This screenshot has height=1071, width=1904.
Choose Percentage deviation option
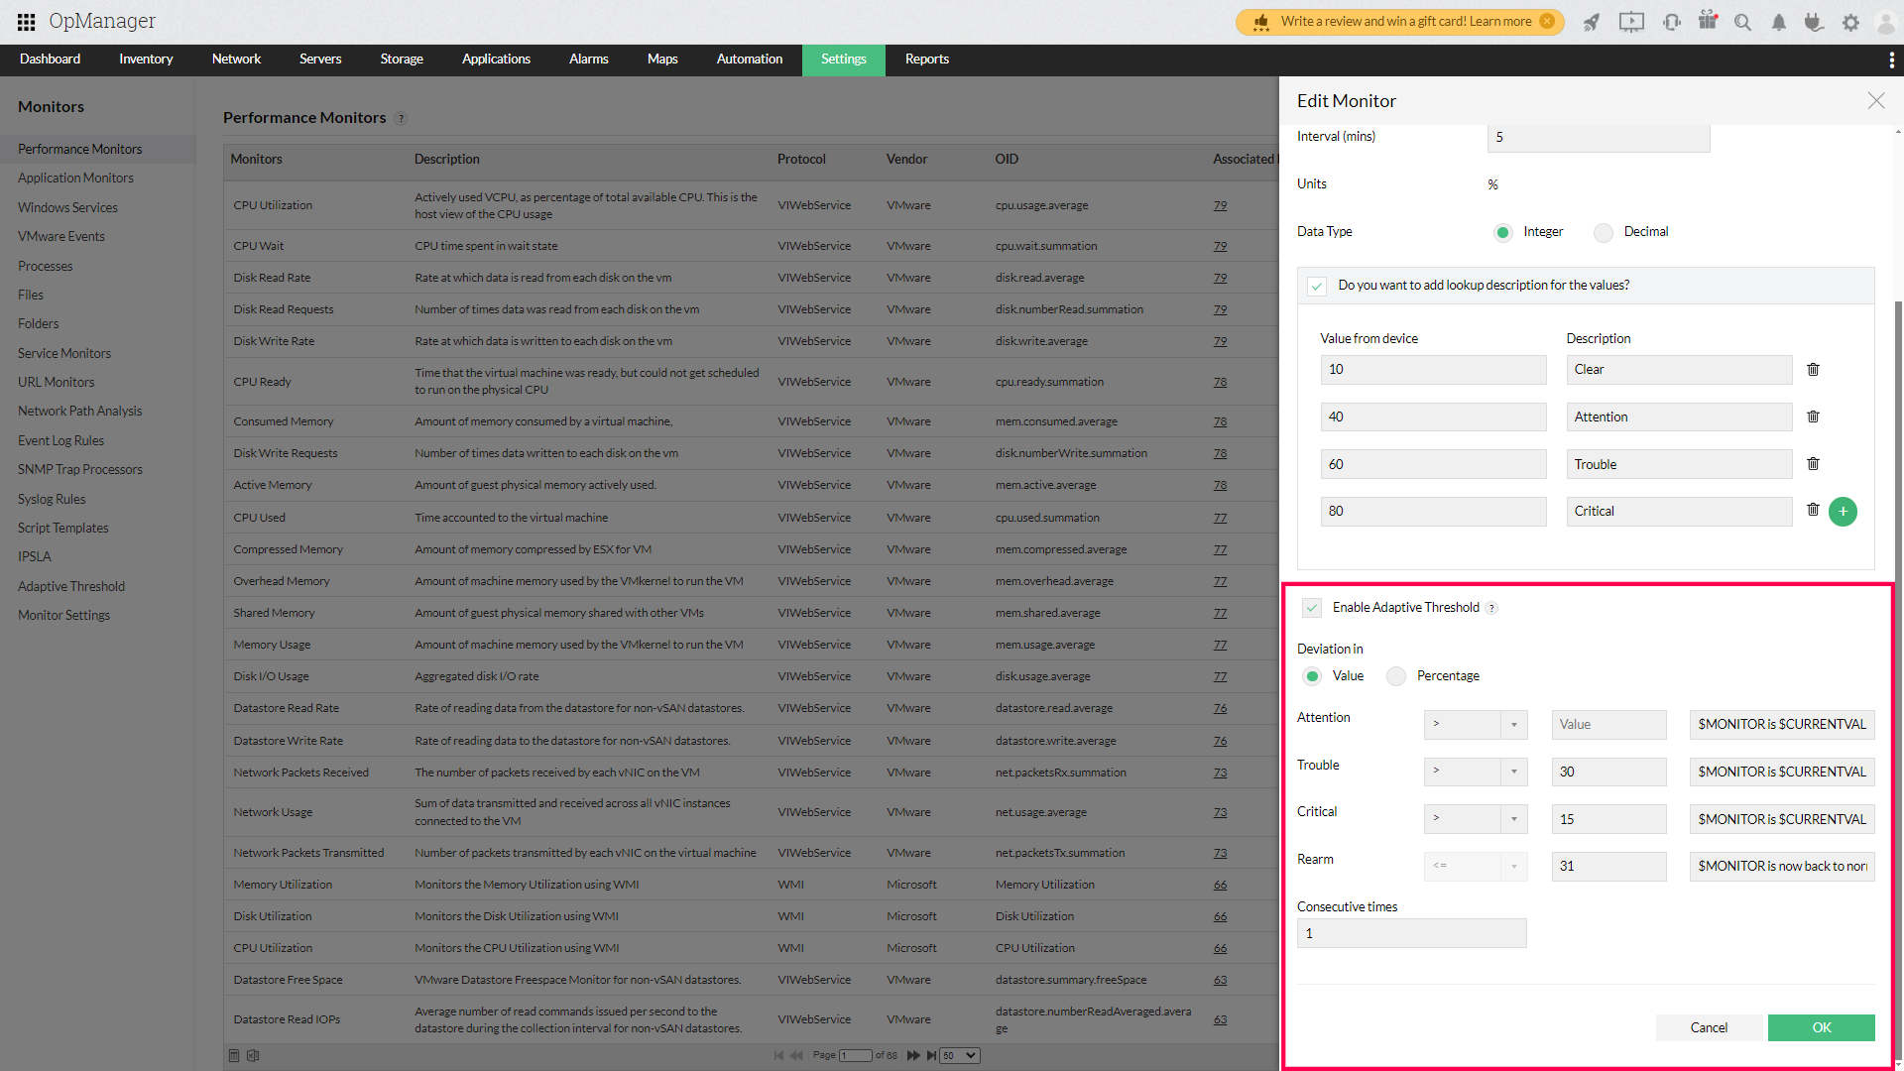tap(1396, 676)
